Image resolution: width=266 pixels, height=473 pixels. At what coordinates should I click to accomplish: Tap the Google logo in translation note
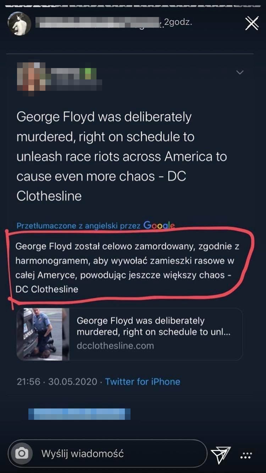pos(159,225)
